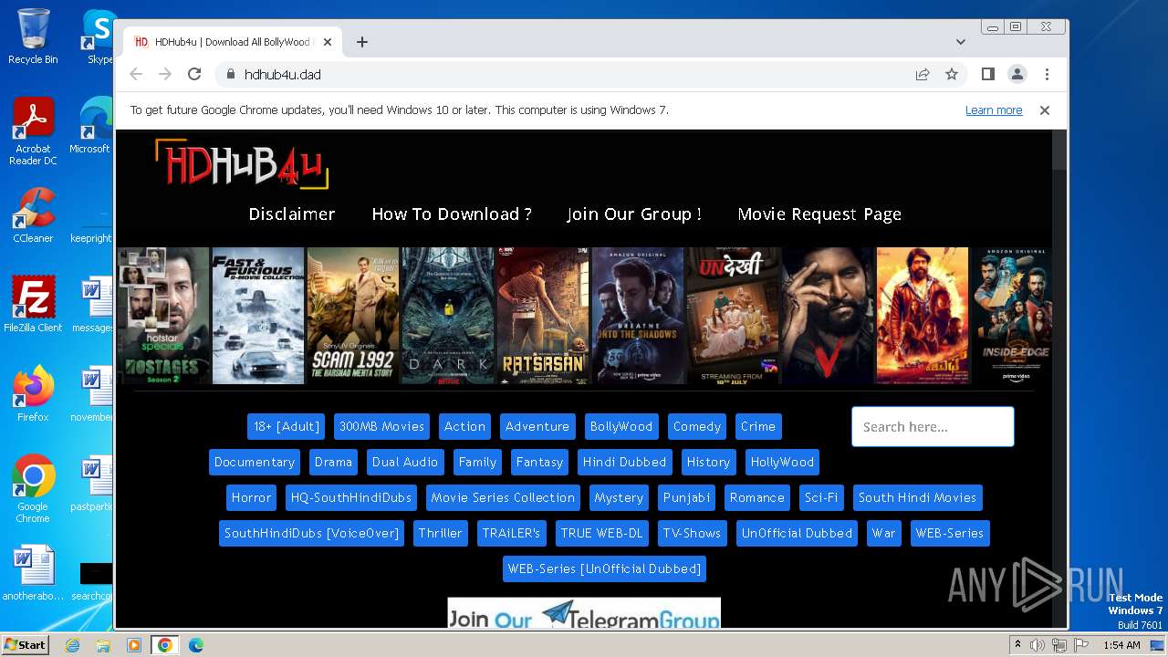Image resolution: width=1168 pixels, height=657 pixels.
Task: Open How To Download ? page
Action: click(452, 214)
